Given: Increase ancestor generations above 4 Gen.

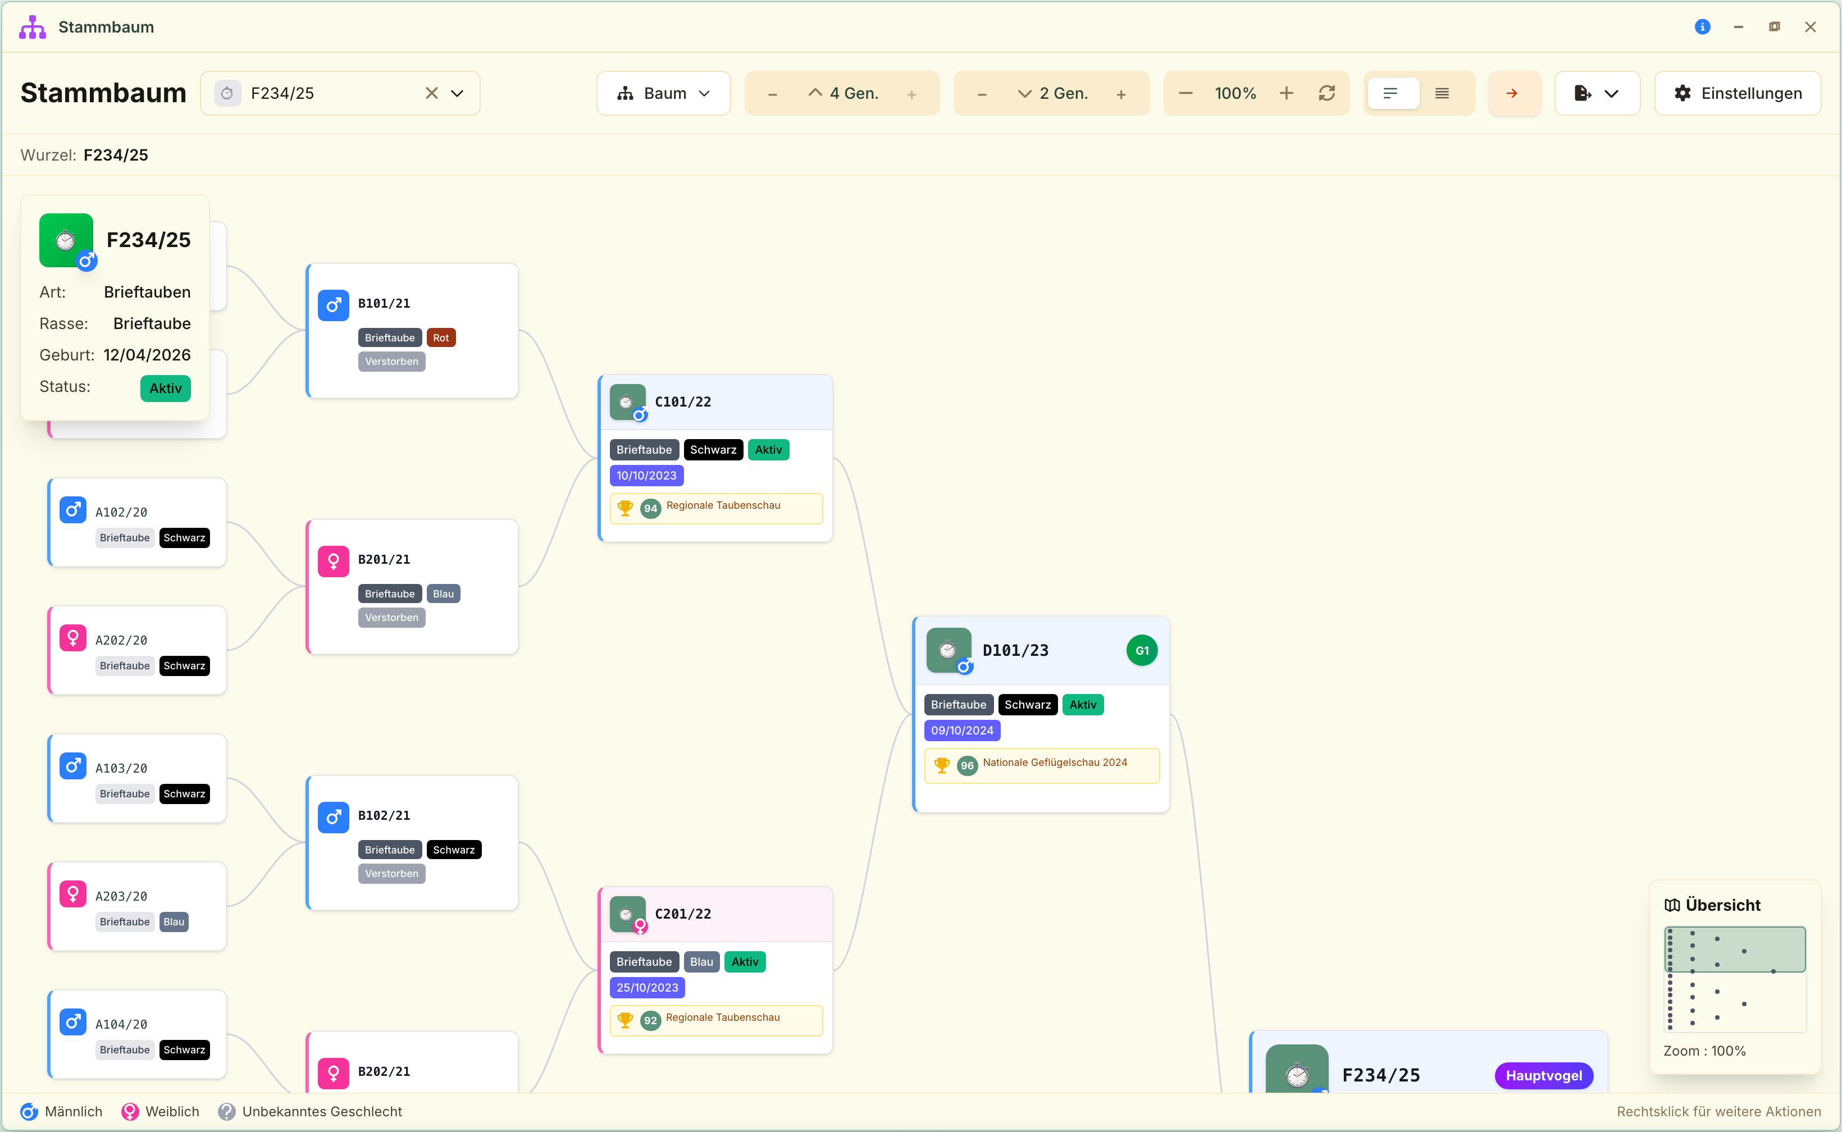Looking at the screenshot, I should pyautogui.click(x=911, y=94).
